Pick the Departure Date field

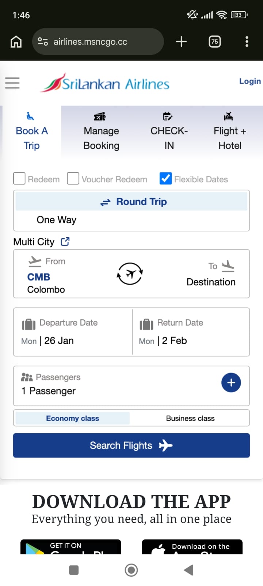[x=73, y=332]
